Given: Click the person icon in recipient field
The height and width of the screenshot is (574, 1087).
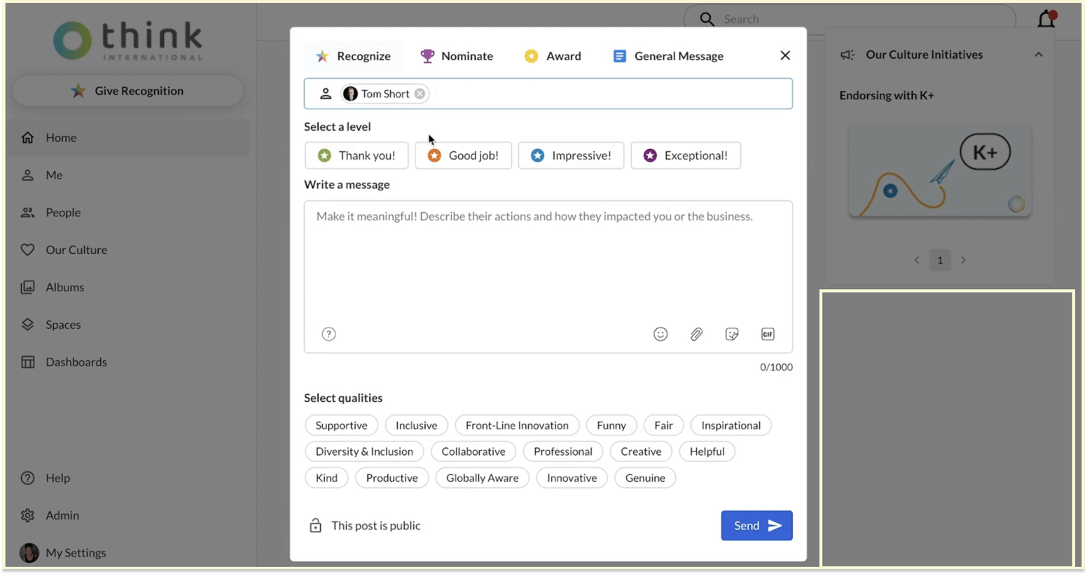Looking at the screenshot, I should 326,94.
